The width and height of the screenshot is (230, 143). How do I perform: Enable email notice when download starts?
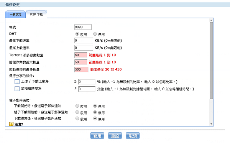click(x=77, y=106)
